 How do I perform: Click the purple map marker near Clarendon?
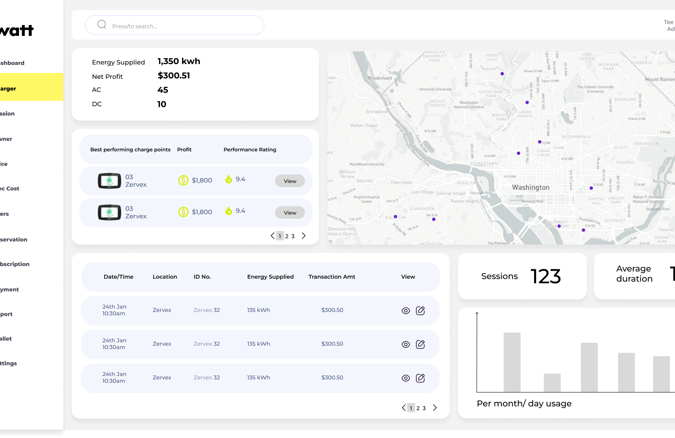(x=434, y=219)
